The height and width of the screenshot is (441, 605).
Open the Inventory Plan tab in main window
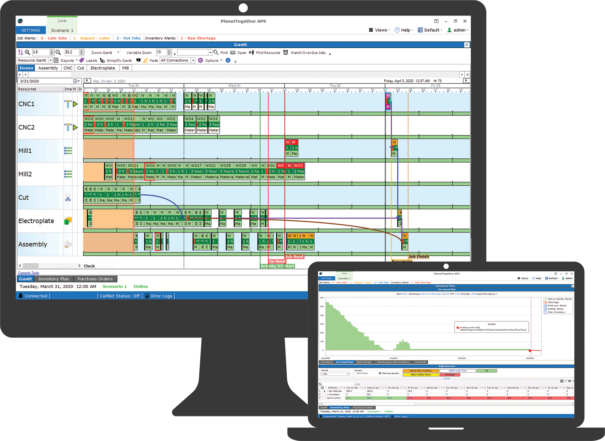pos(54,279)
